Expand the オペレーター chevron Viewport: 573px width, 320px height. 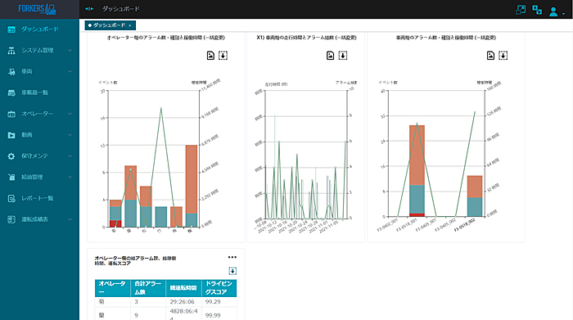(x=70, y=114)
